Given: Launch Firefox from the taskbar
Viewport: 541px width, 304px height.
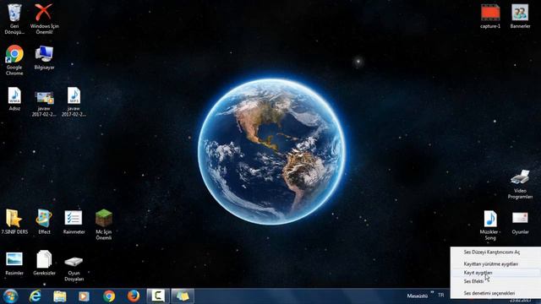Looking at the screenshot, I should tap(134, 296).
